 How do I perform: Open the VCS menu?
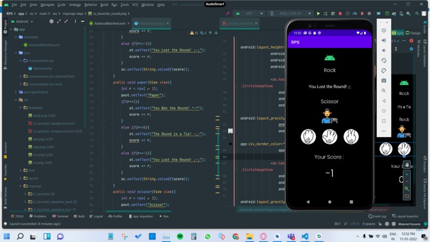[135, 5]
